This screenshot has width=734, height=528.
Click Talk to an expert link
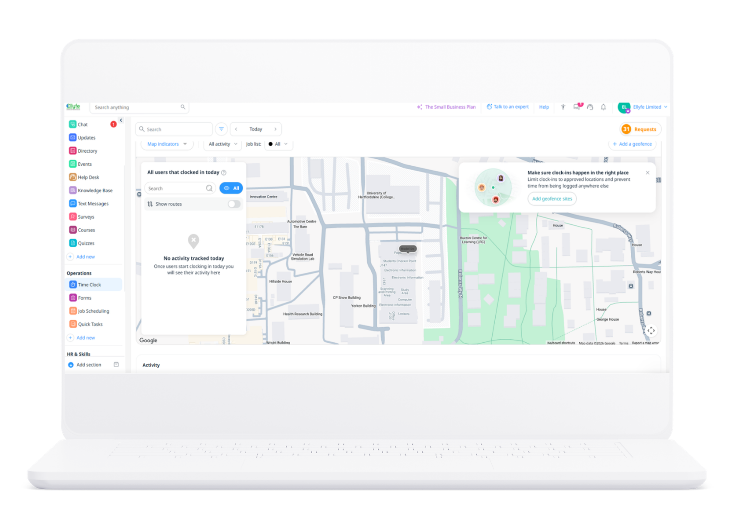tap(507, 107)
